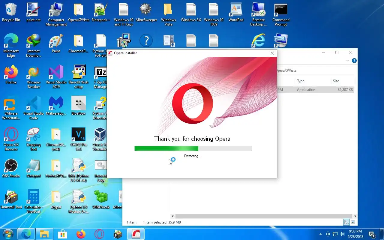Open Internet Explorer desktop icon
This screenshot has width=384, height=240.
pos(258,40)
